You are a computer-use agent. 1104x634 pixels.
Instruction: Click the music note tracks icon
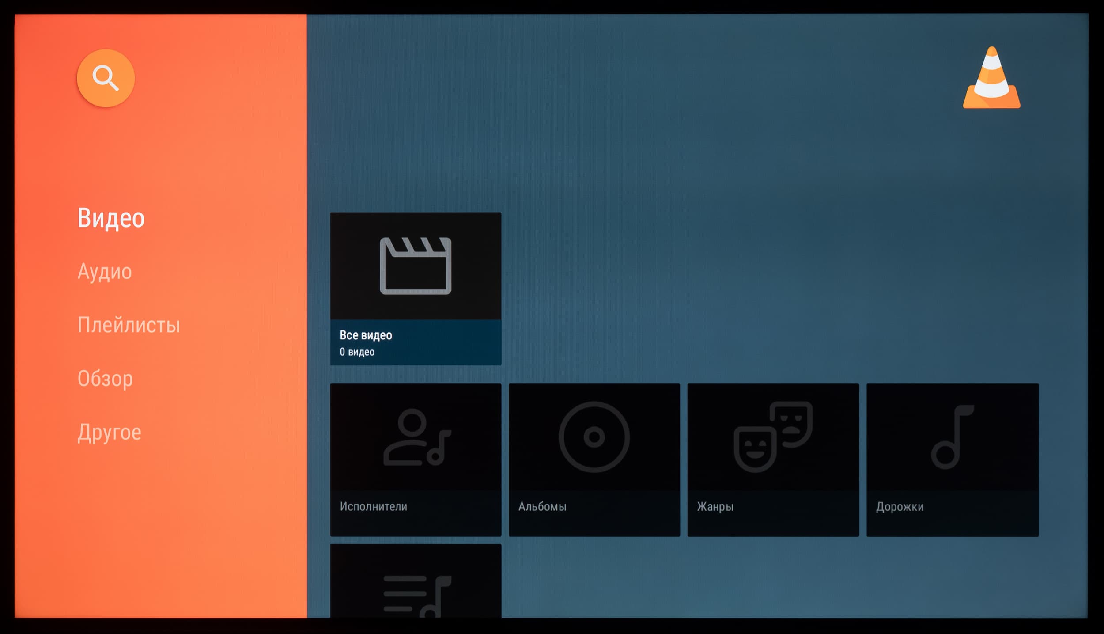coord(952,437)
